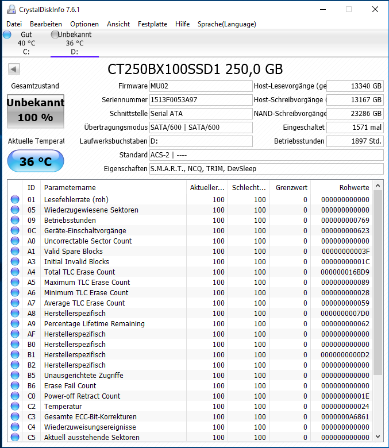Click the status orb for Power-off Retract Count

pos(15,396)
